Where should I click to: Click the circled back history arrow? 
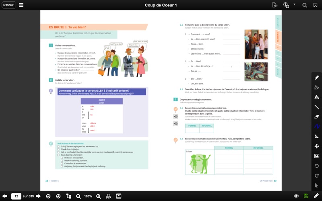coord(48,196)
